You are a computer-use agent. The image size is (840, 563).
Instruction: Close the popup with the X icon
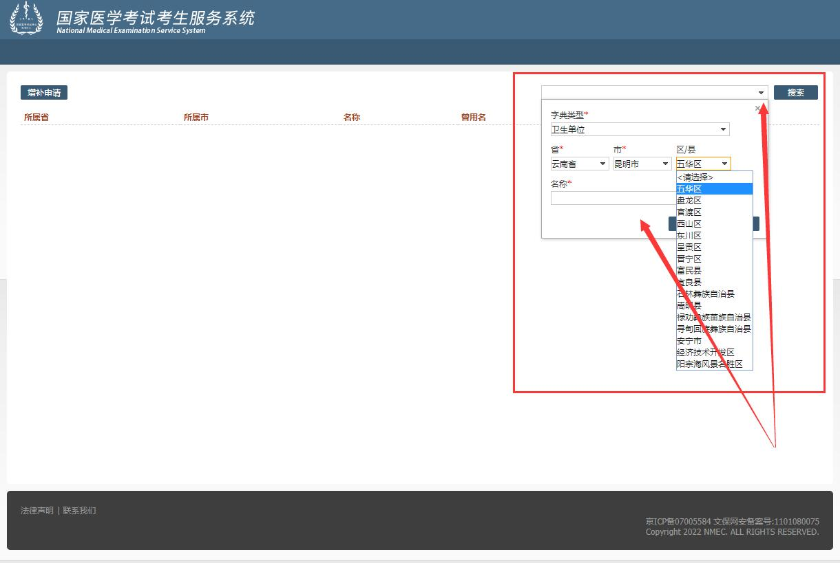[x=758, y=109]
